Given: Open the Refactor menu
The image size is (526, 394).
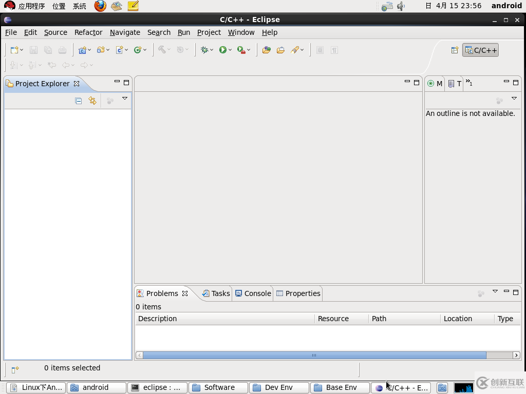Looking at the screenshot, I should [88, 32].
